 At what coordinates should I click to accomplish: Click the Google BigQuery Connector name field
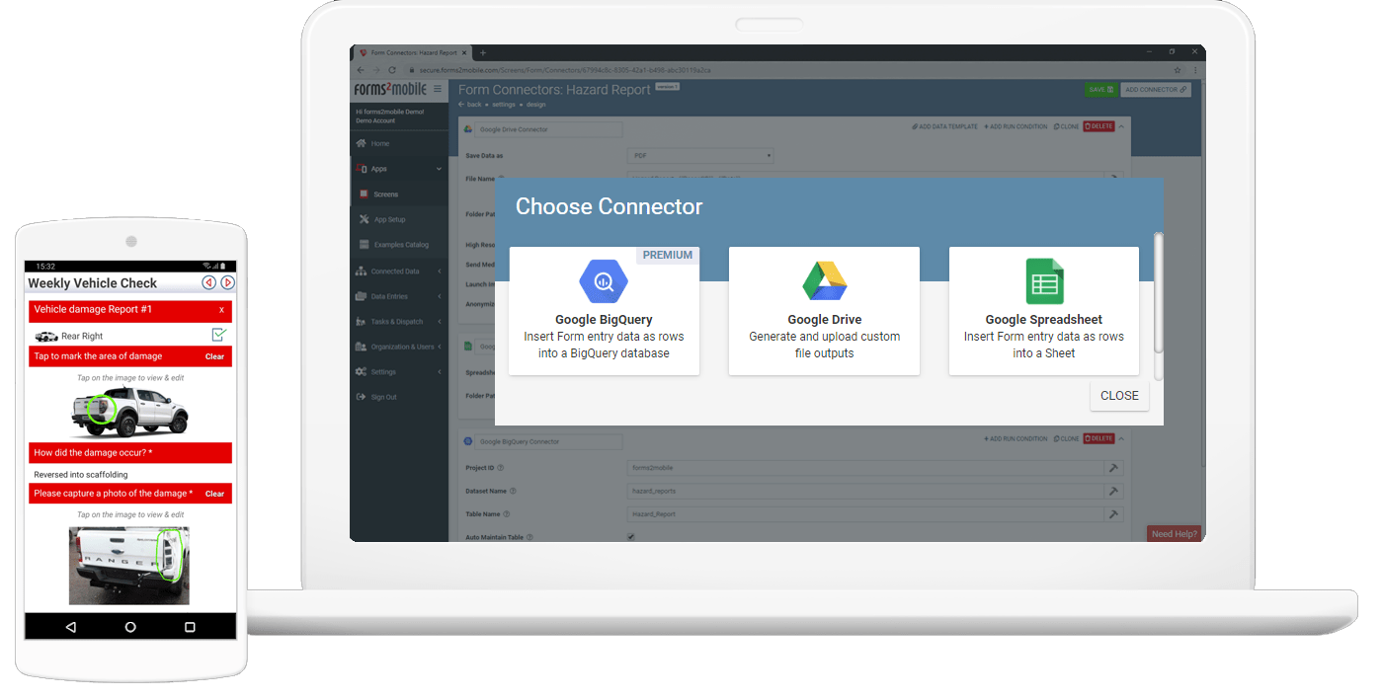pos(550,441)
